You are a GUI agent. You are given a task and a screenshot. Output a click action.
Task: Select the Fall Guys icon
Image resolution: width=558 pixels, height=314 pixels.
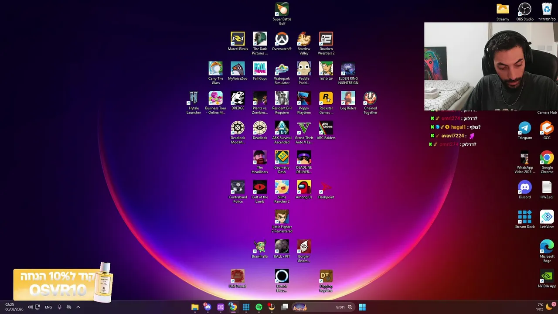pos(260,71)
